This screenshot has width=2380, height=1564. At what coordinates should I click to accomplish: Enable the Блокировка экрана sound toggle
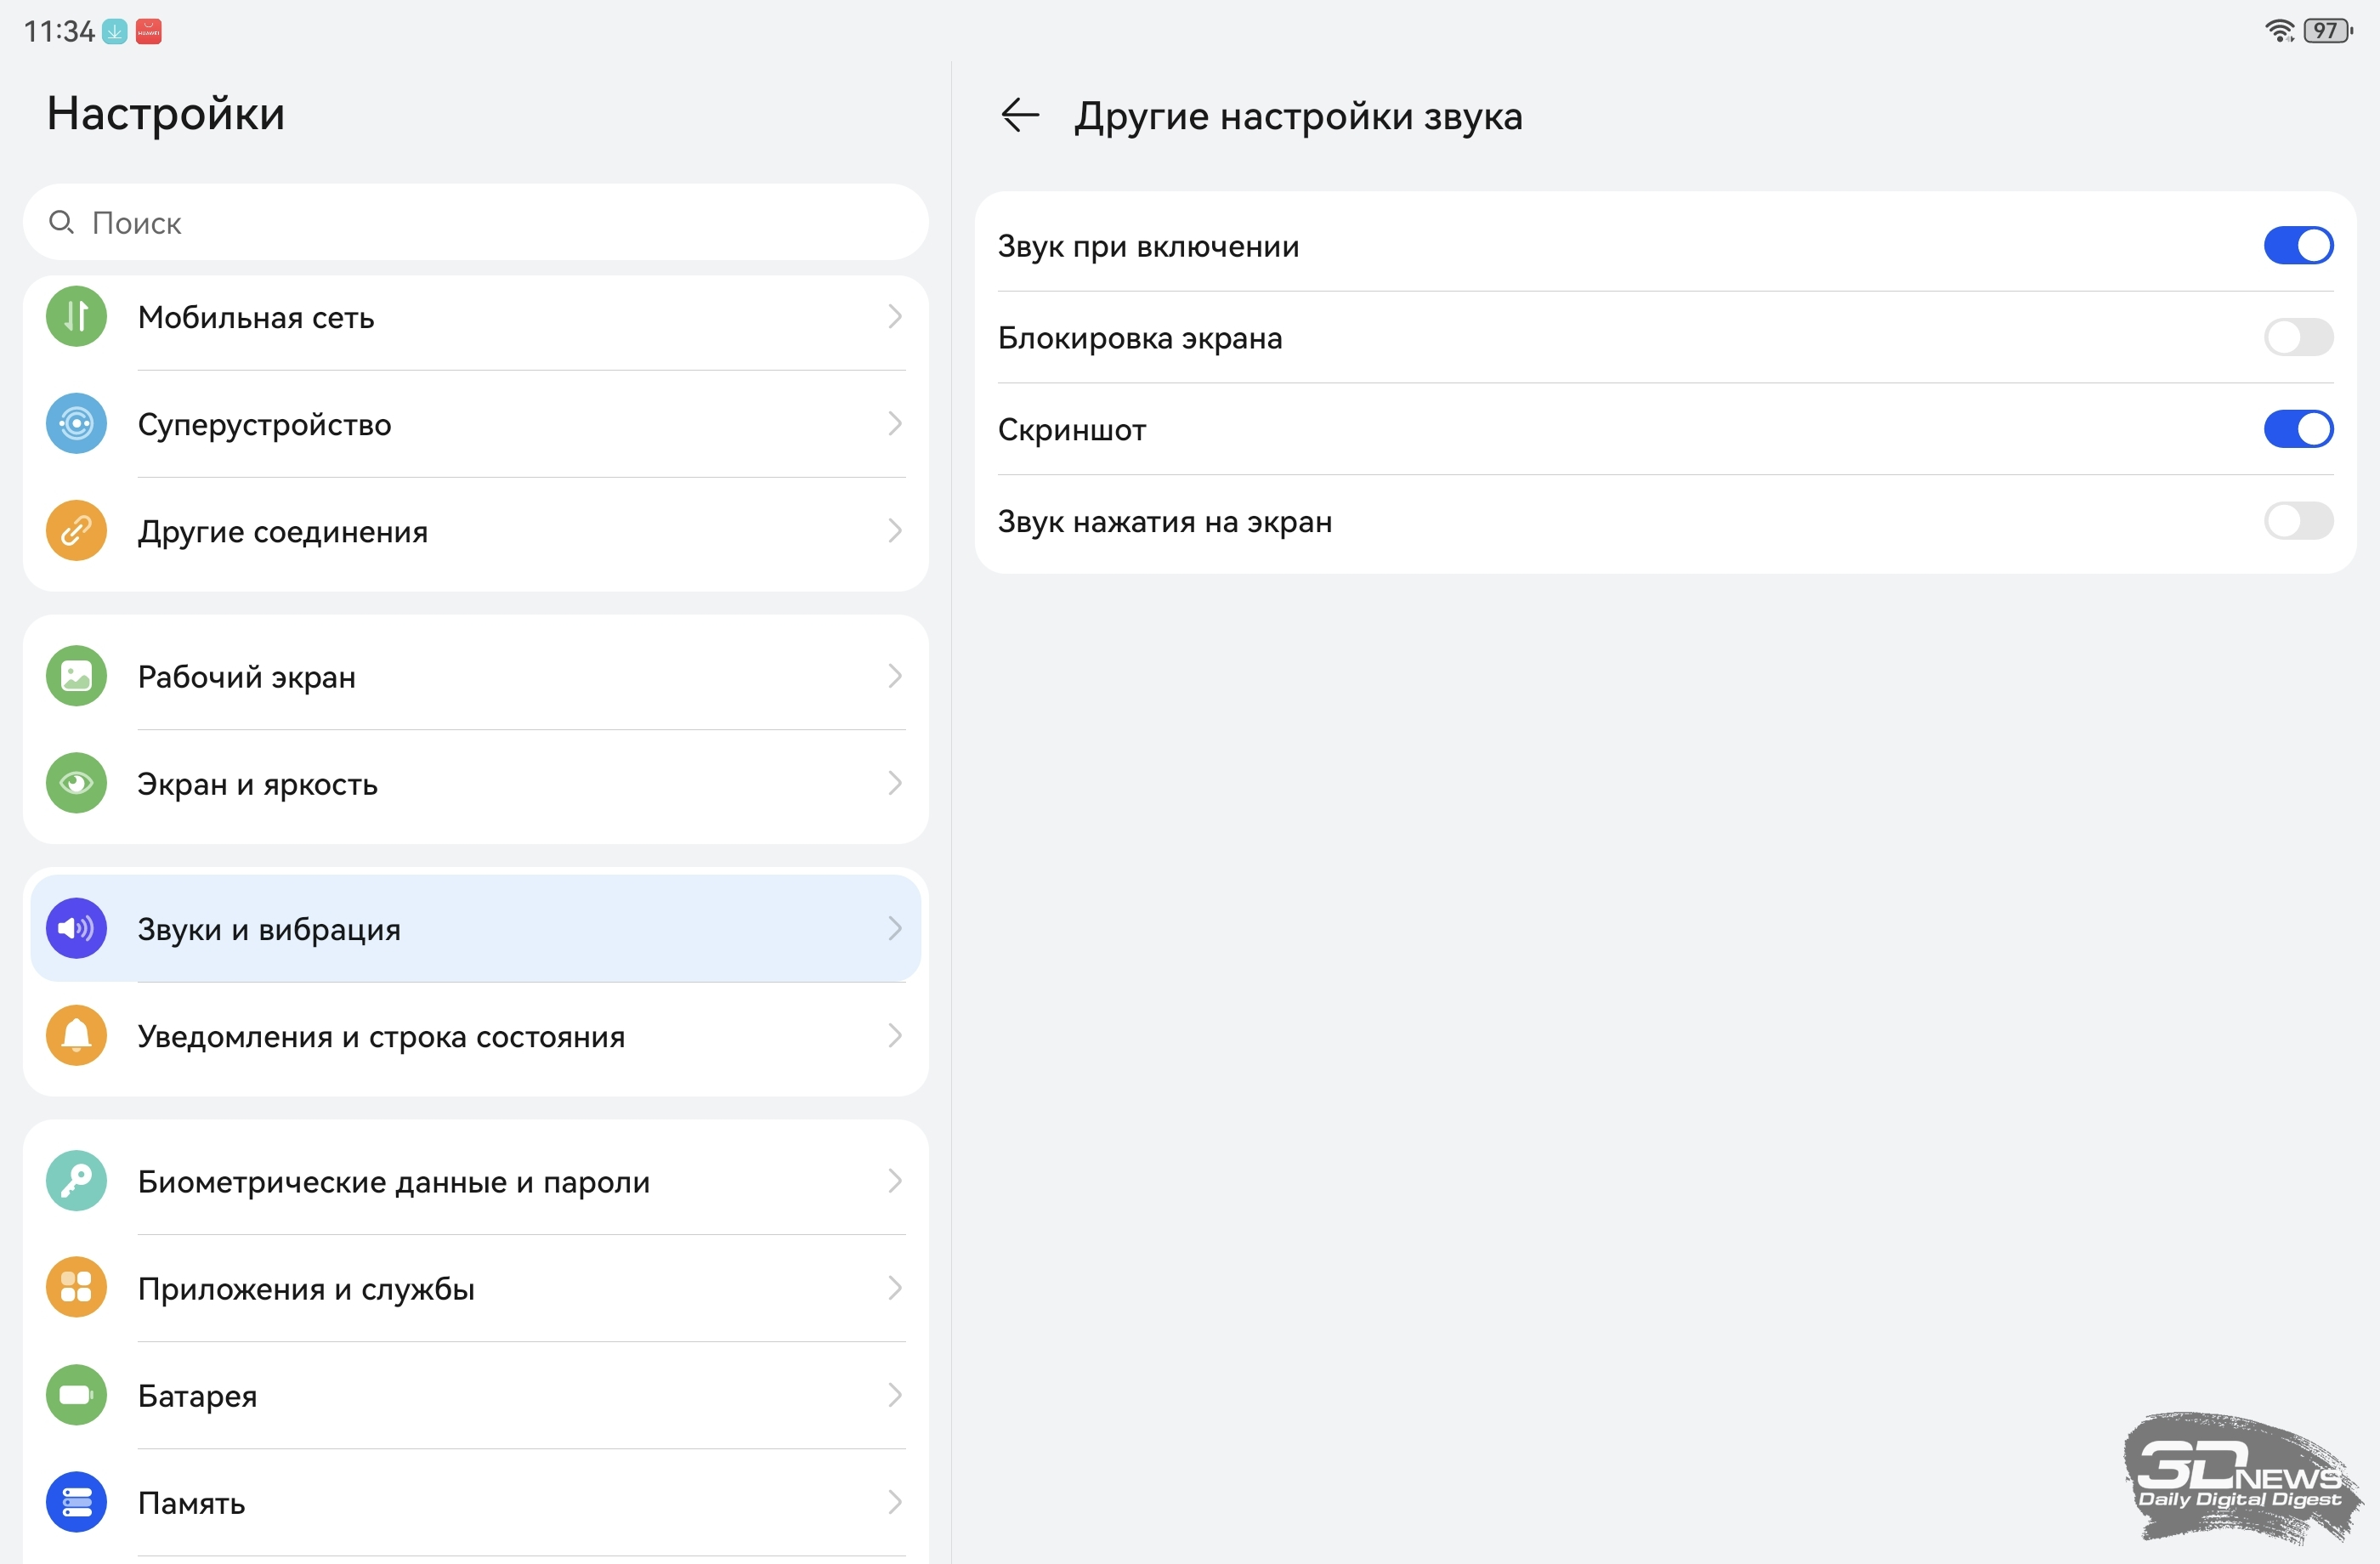pyautogui.click(x=2297, y=338)
